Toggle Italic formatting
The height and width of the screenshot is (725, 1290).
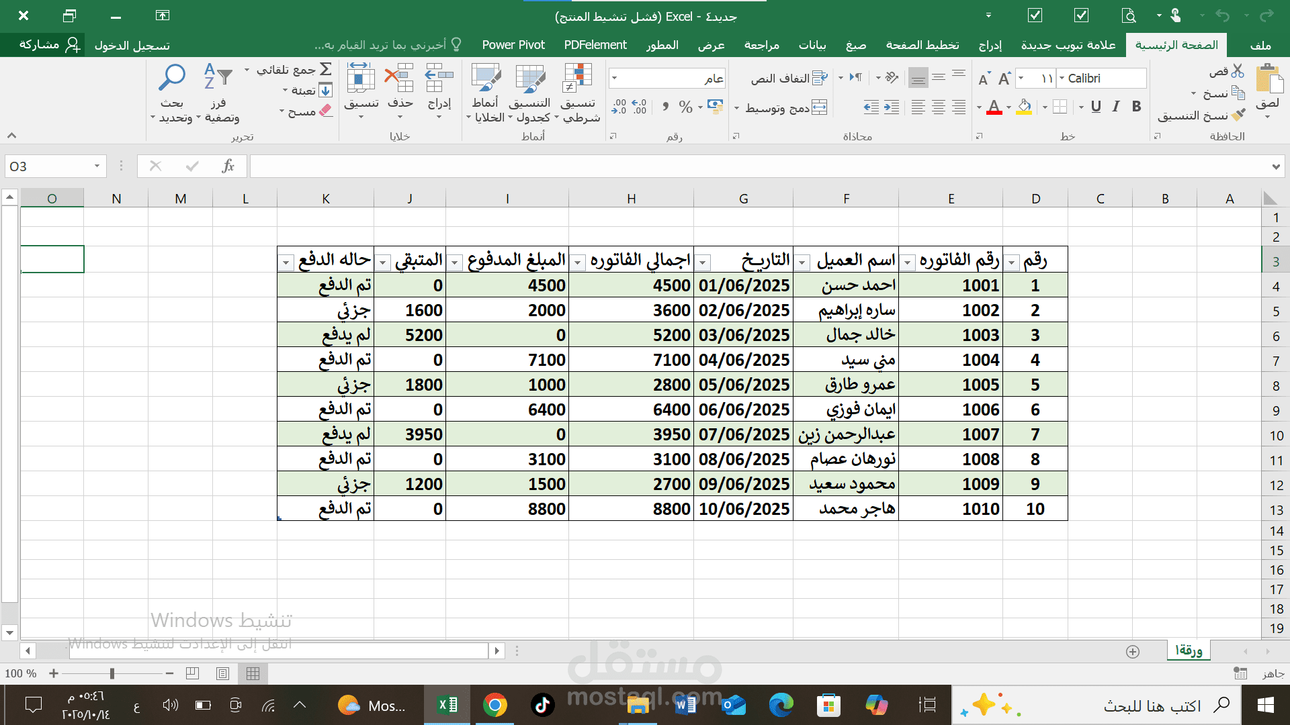pyautogui.click(x=1116, y=107)
